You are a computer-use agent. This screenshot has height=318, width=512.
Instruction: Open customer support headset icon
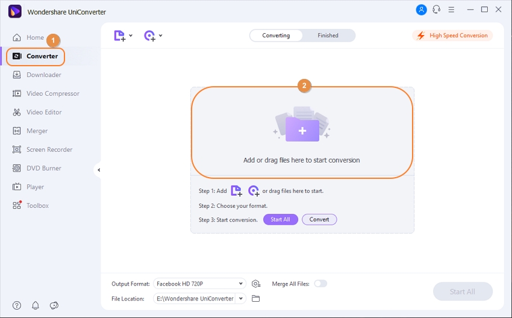coord(436,10)
